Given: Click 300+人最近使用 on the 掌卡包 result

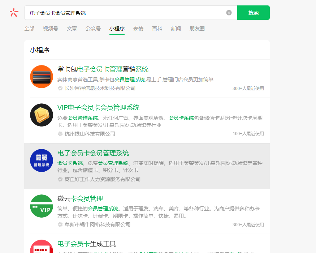Looking at the screenshot, I should (x=248, y=88).
